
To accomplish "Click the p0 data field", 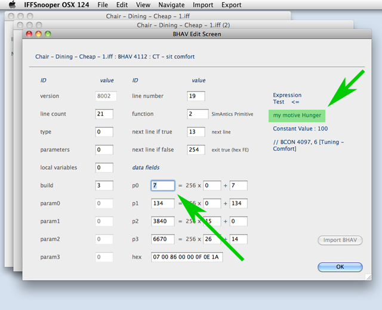I will [x=162, y=186].
